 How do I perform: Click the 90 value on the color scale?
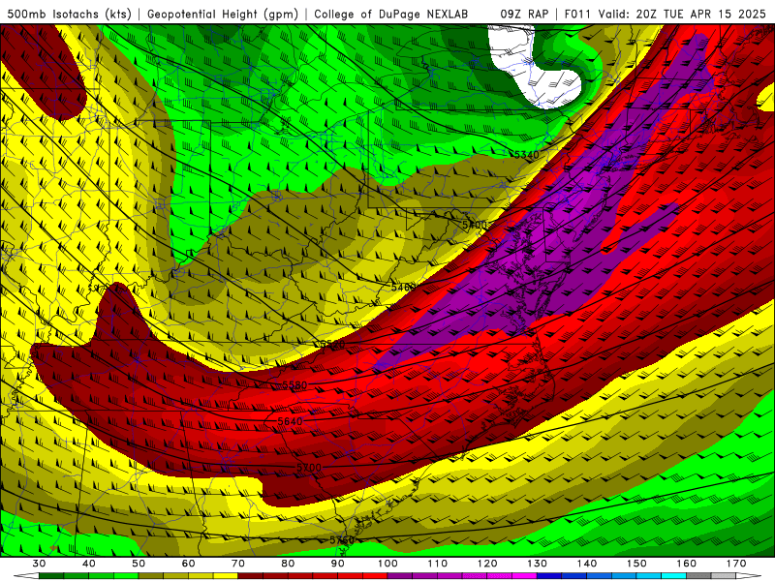tap(338, 564)
